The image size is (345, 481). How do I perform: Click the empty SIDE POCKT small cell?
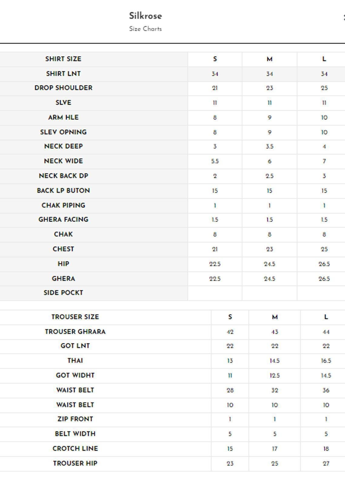click(215, 293)
